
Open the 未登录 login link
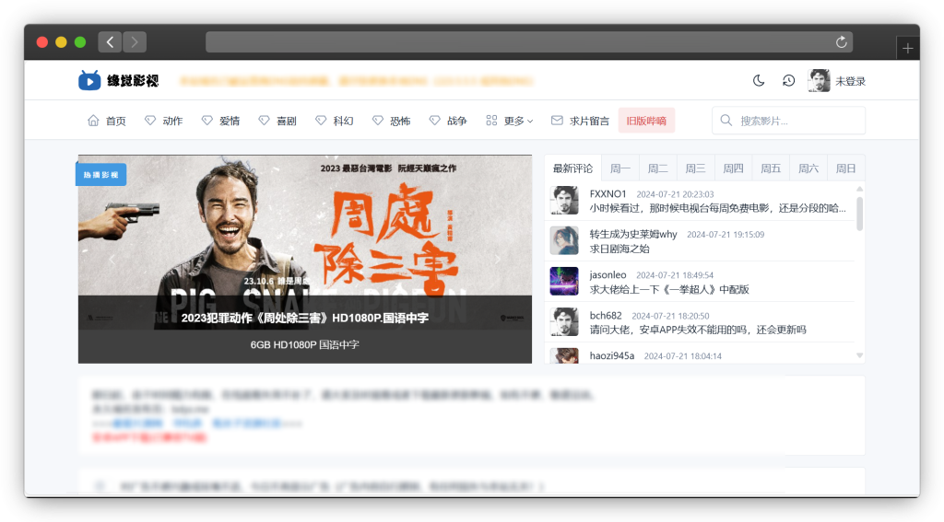(x=851, y=81)
